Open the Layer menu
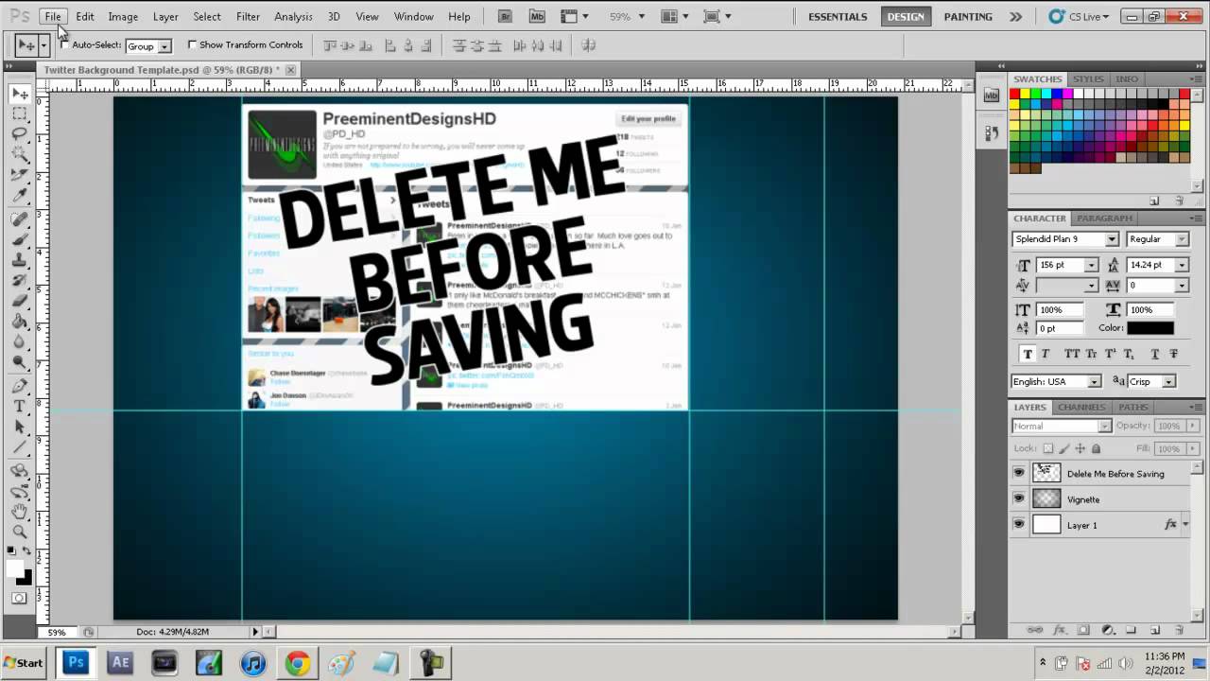 (165, 16)
